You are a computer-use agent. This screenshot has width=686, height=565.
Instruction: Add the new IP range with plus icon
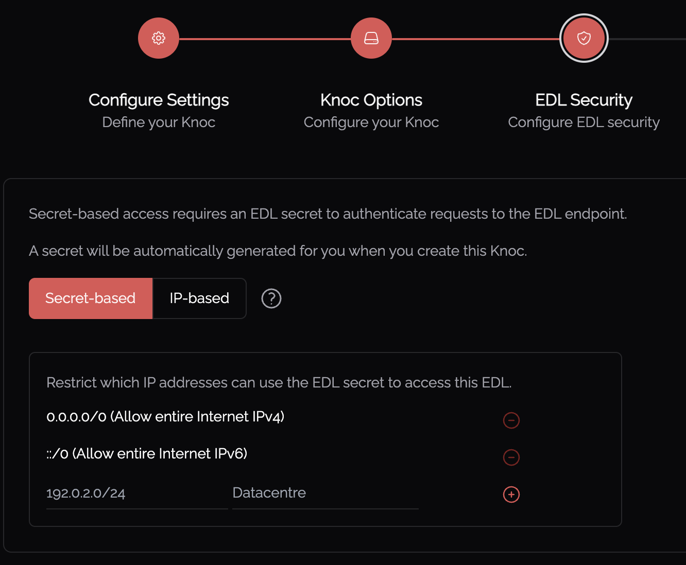pyautogui.click(x=511, y=495)
